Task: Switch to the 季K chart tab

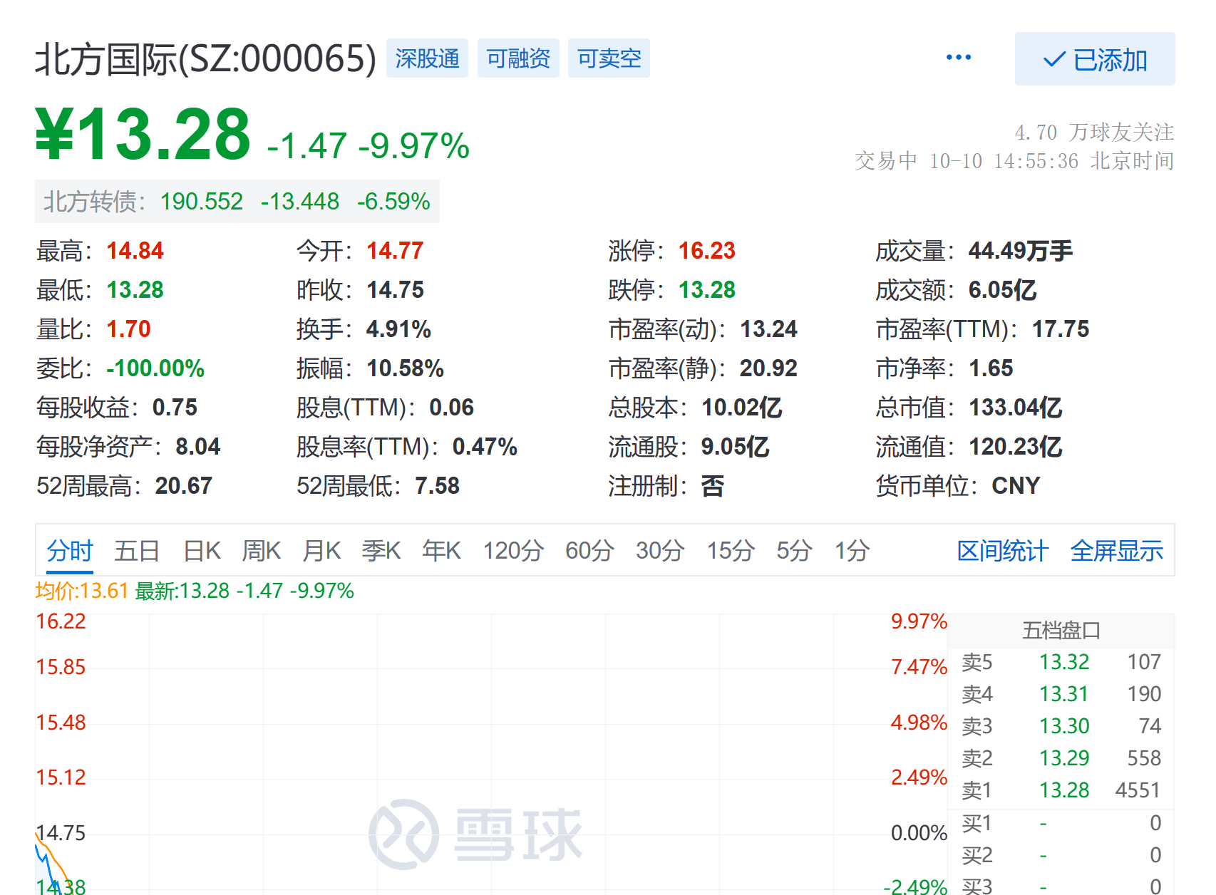Action: pyautogui.click(x=381, y=550)
